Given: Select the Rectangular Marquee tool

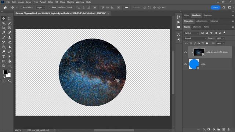Looking at the screenshot, I should click(10, 18).
